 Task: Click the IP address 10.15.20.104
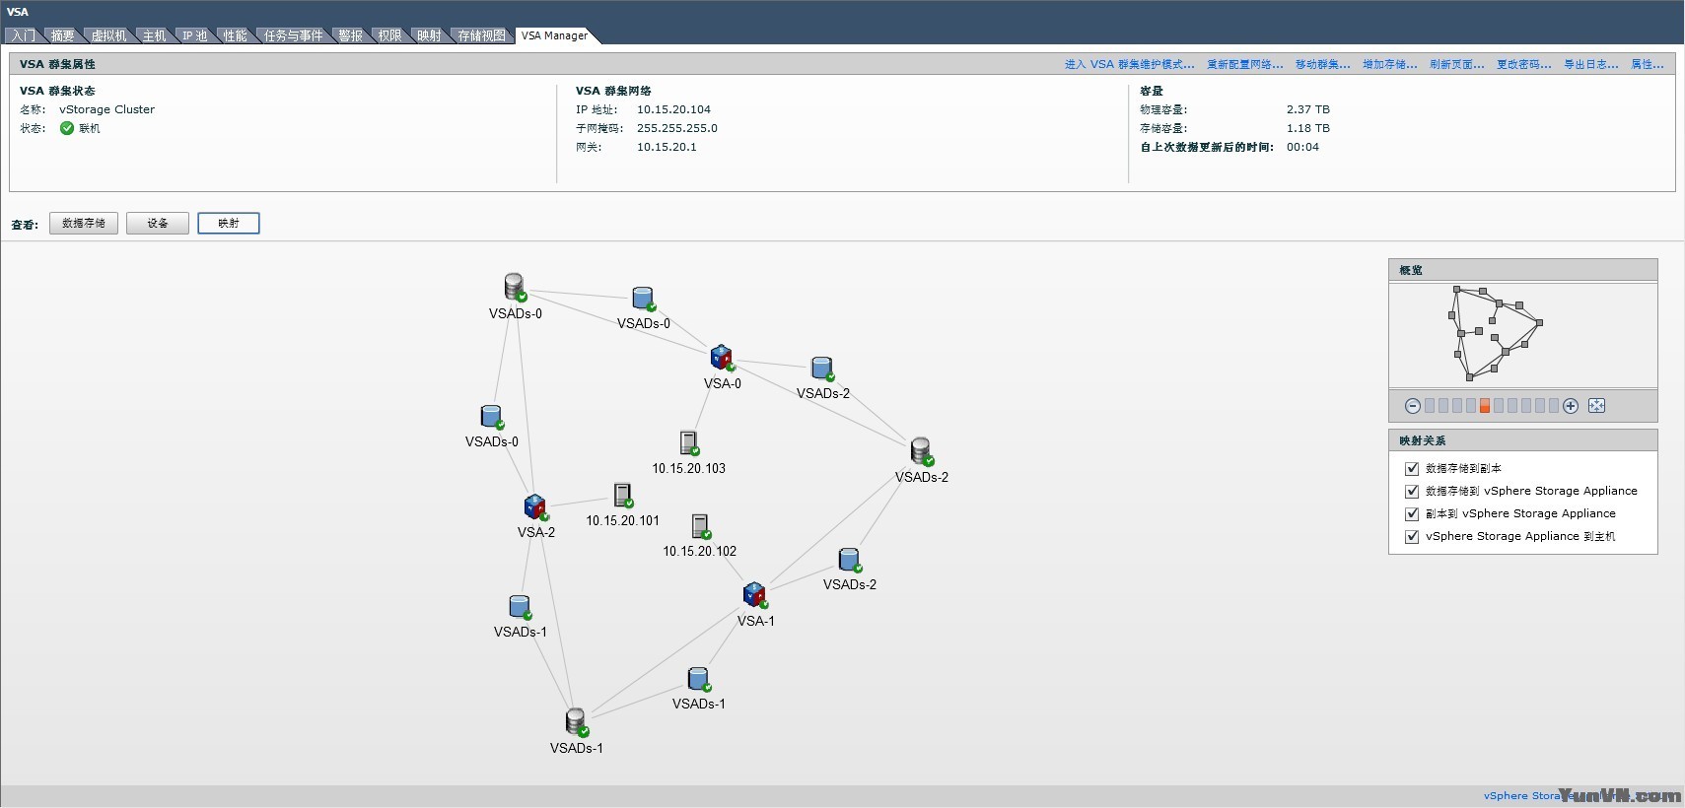coord(673,109)
